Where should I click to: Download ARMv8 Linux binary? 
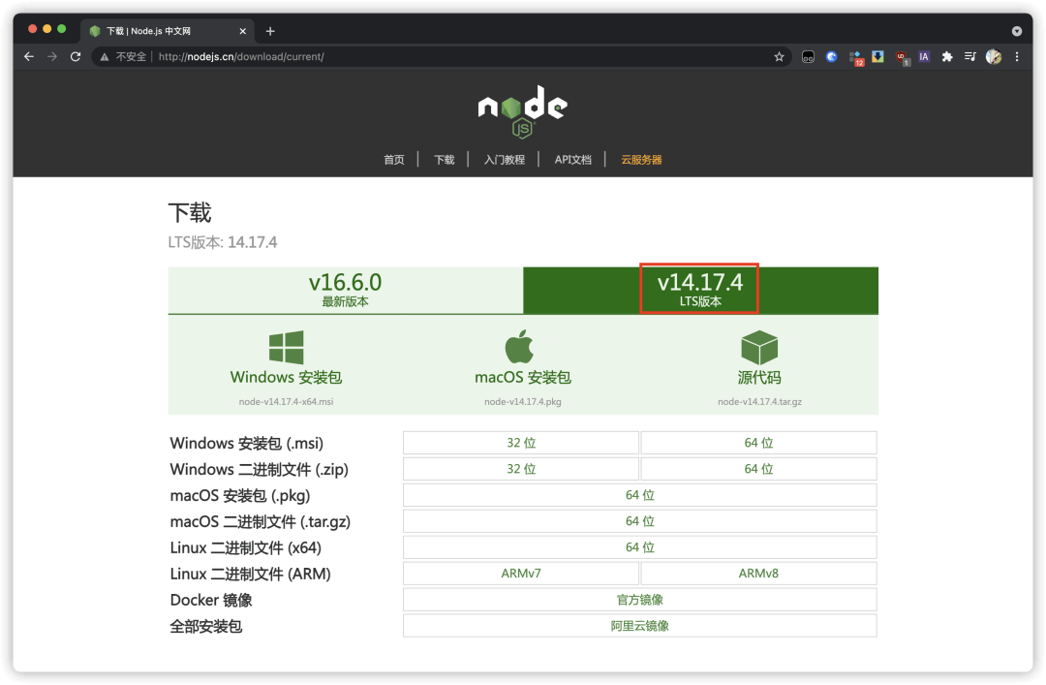[758, 573]
